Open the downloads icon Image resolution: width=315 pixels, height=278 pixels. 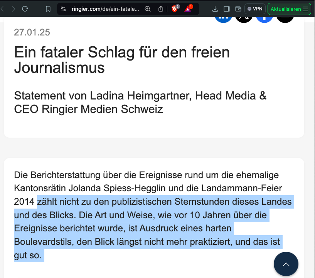(215, 9)
